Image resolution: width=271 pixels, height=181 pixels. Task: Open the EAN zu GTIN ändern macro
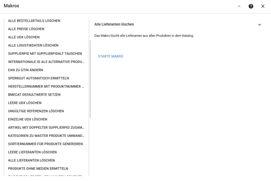pos(26,70)
